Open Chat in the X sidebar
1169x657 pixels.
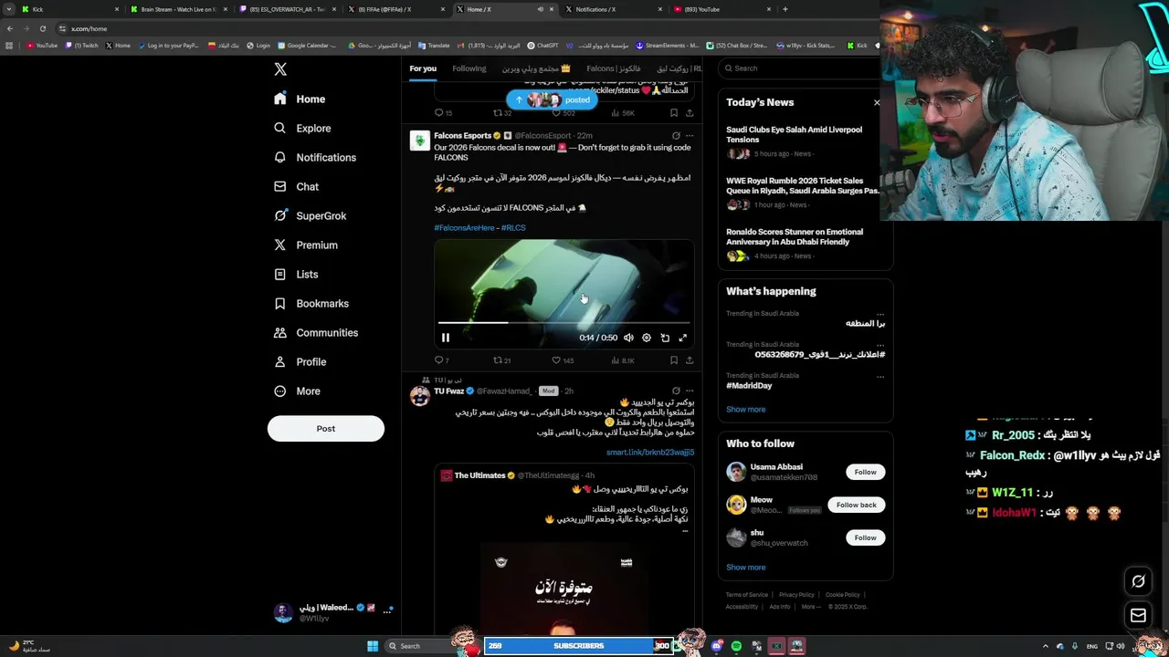296,187
